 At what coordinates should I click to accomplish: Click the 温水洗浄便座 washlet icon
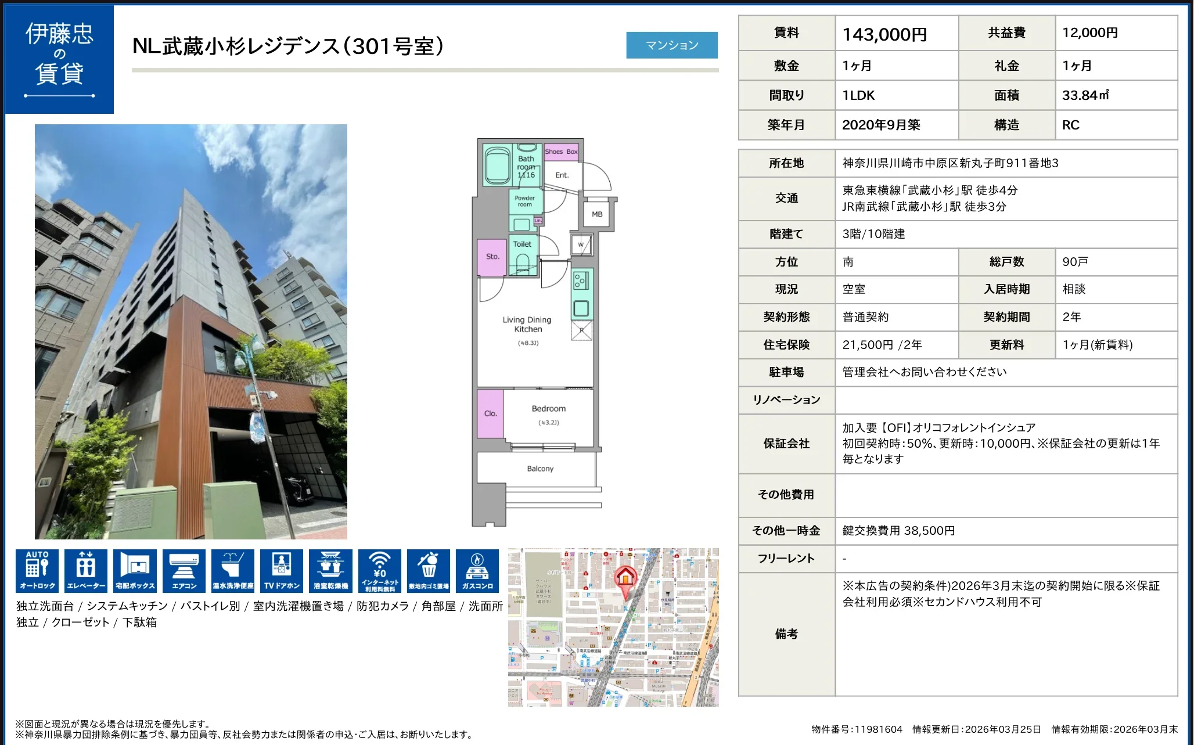point(233,570)
